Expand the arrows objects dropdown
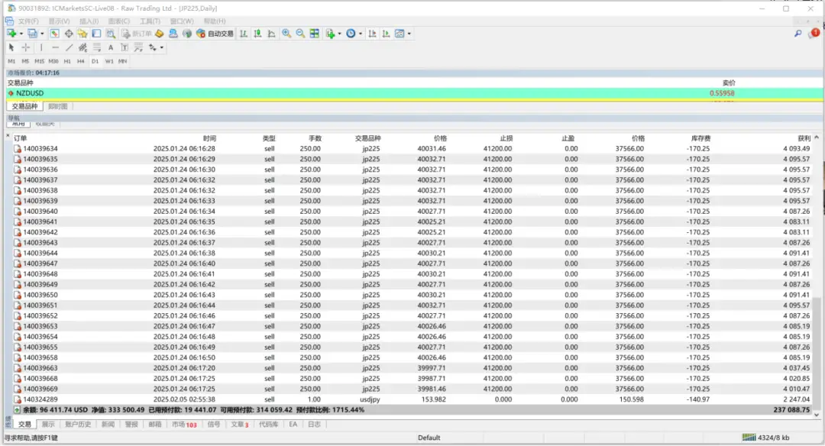The image size is (825, 446). 161,47
